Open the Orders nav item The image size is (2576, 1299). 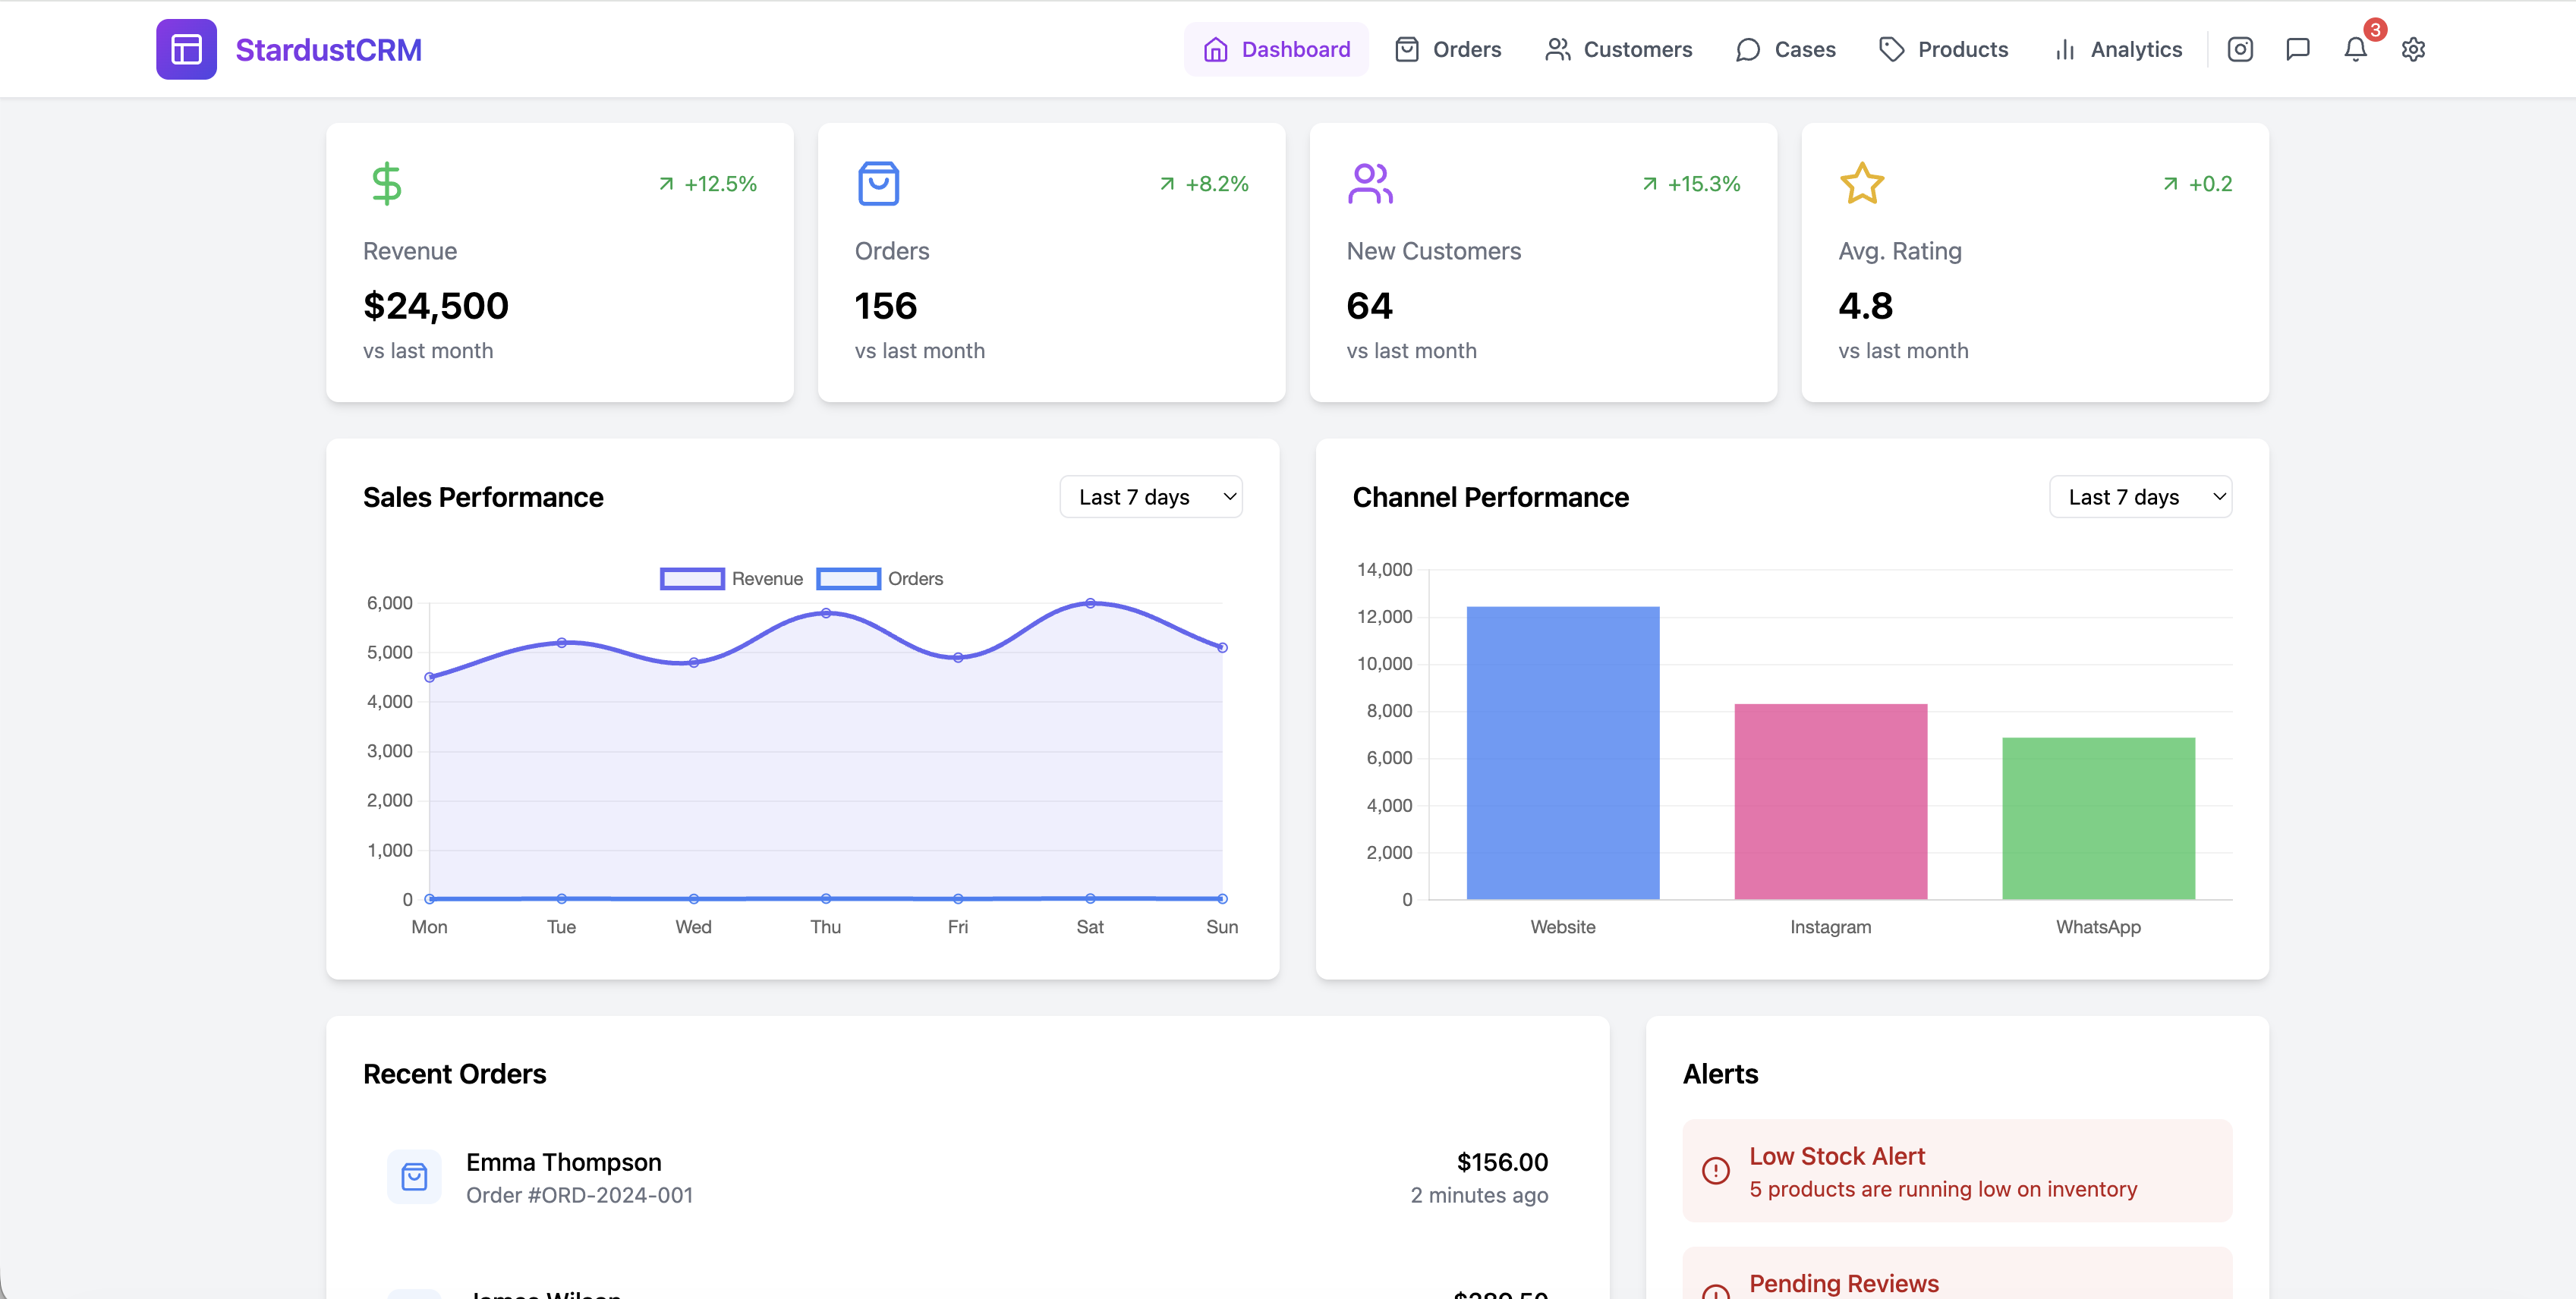[1448, 49]
